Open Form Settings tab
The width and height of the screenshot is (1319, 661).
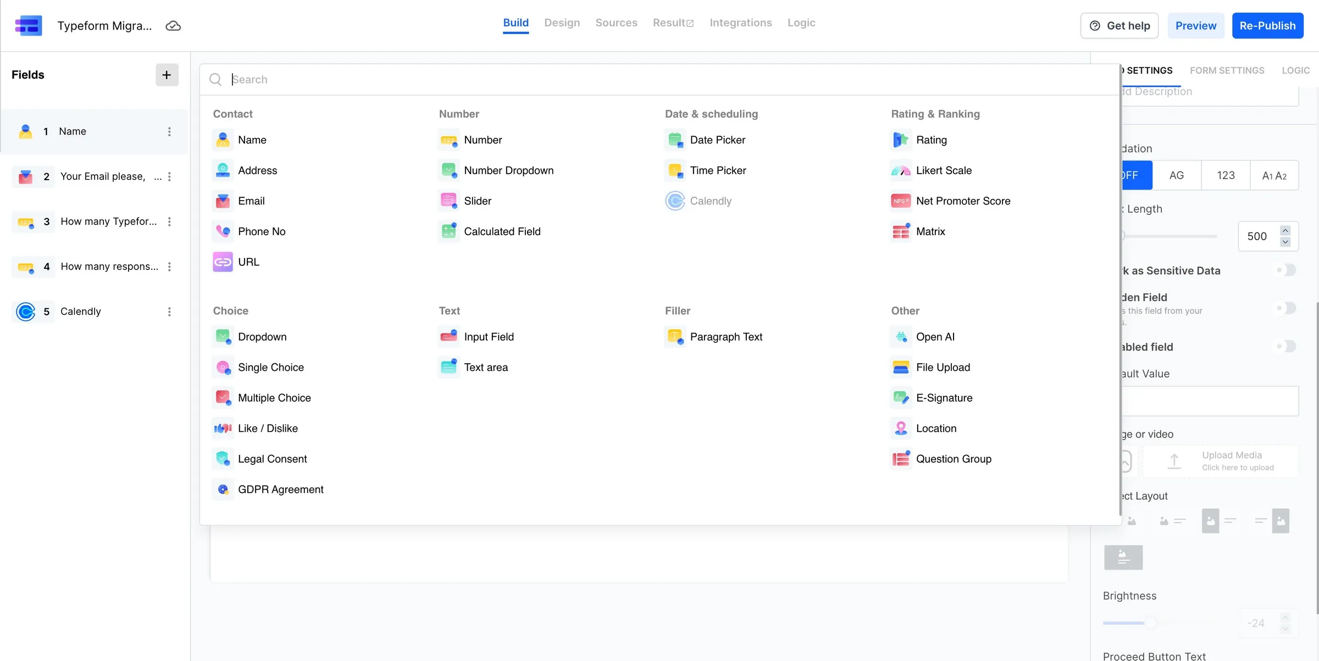pyautogui.click(x=1227, y=70)
